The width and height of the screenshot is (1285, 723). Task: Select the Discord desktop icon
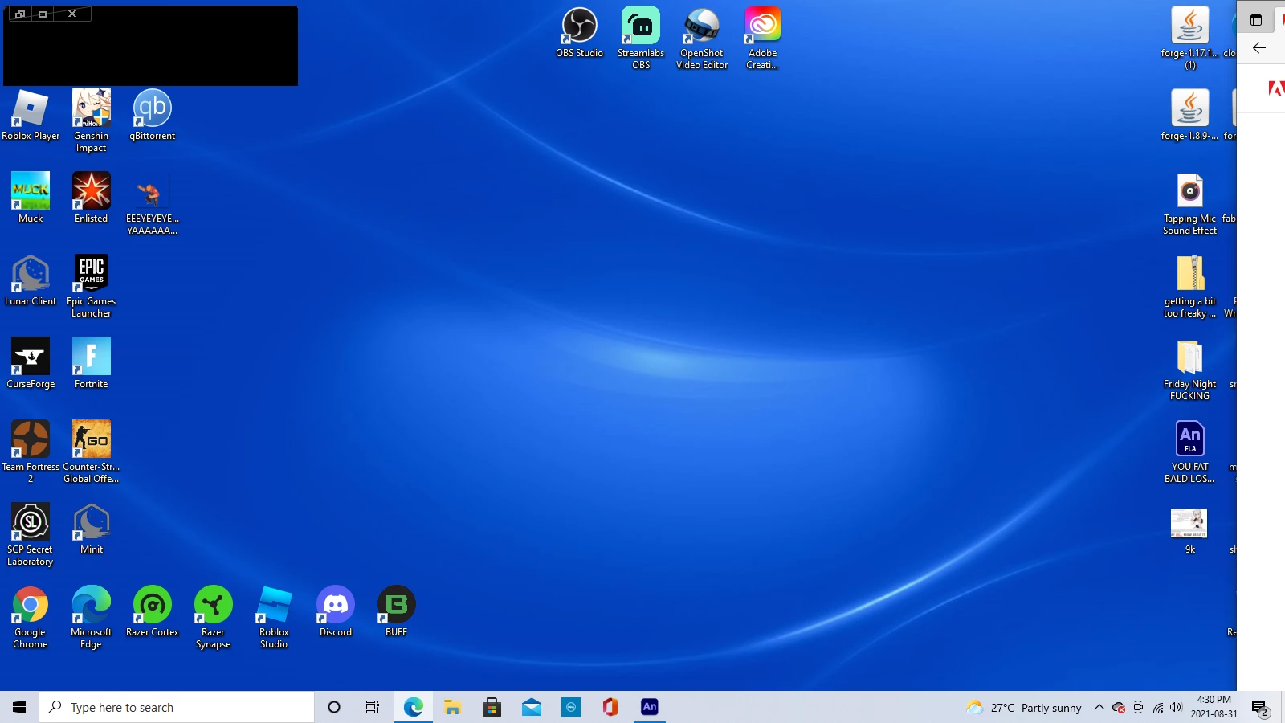pyautogui.click(x=335, y=611)
